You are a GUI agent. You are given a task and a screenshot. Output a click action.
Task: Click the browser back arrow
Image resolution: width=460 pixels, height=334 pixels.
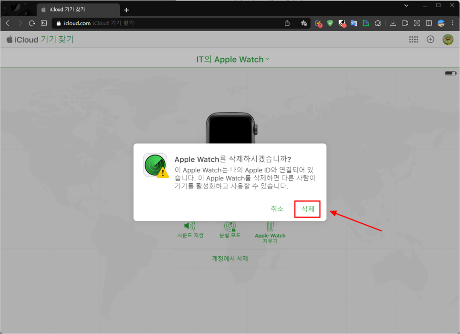pyautogui.click(x=8, y=23)
